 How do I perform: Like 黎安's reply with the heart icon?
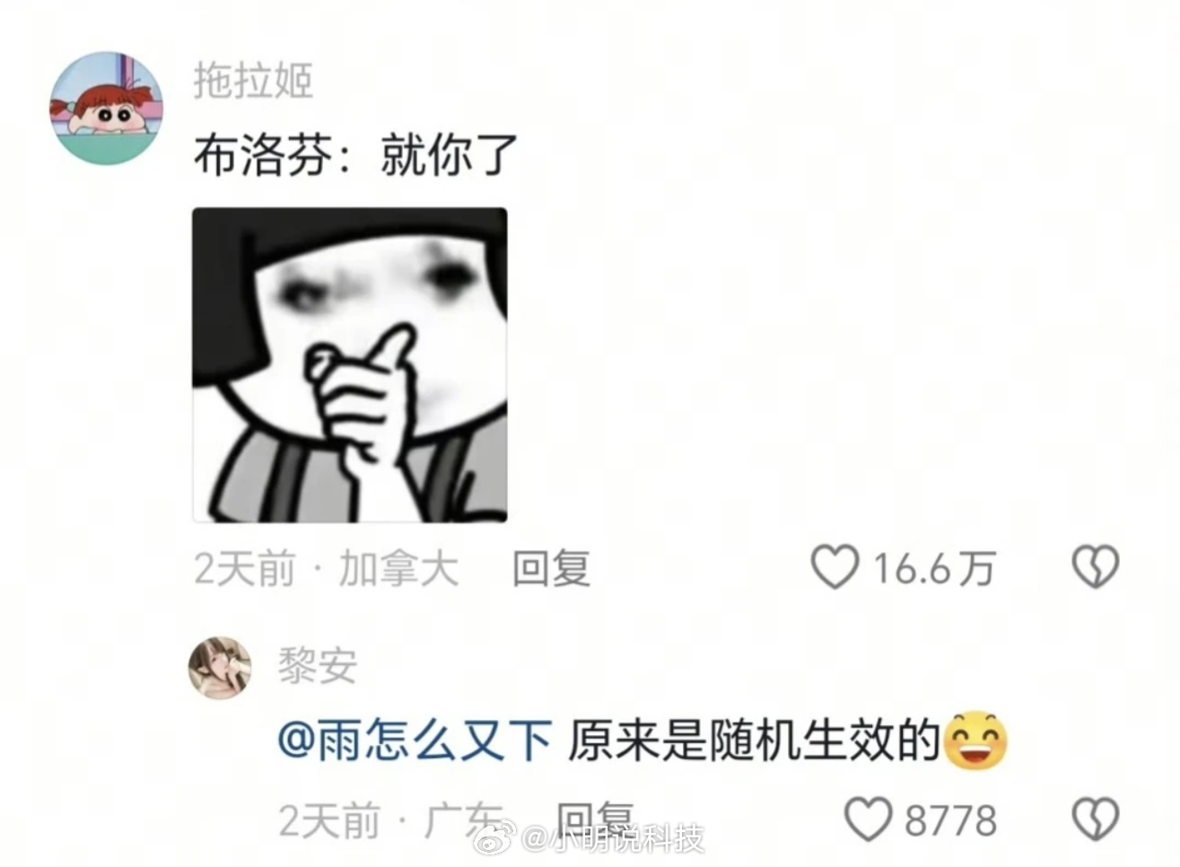coord(869,819)
